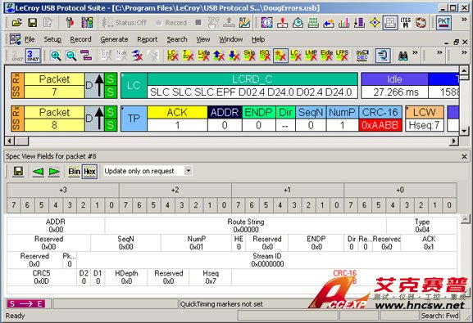473x323 pixels.
Task: Open the Report menu
Action: [148, 39]
